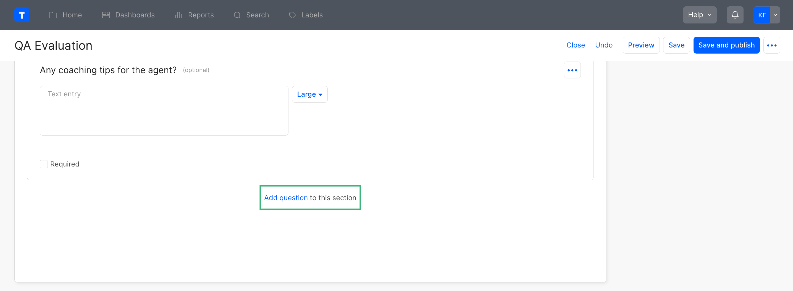Open notifications bell
Screen dimensions: 793x291
[x=735, y=15]
